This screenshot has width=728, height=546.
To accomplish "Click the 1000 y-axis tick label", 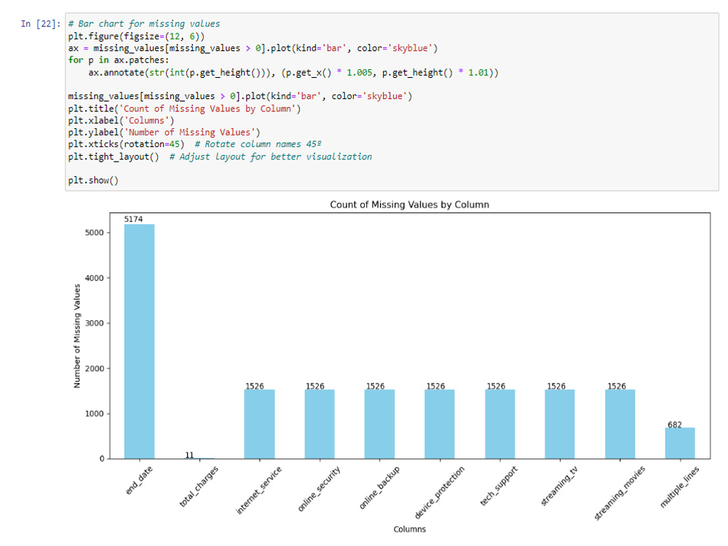I will tap(94, 414).
